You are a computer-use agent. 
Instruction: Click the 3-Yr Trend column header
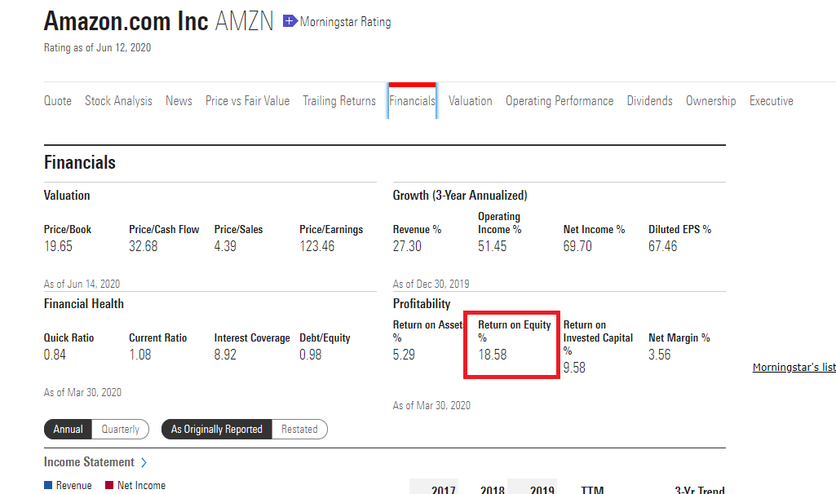tap(700, 490)
